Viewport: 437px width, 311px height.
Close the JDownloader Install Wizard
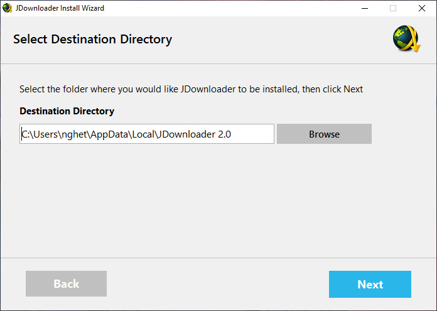point(422,8)
